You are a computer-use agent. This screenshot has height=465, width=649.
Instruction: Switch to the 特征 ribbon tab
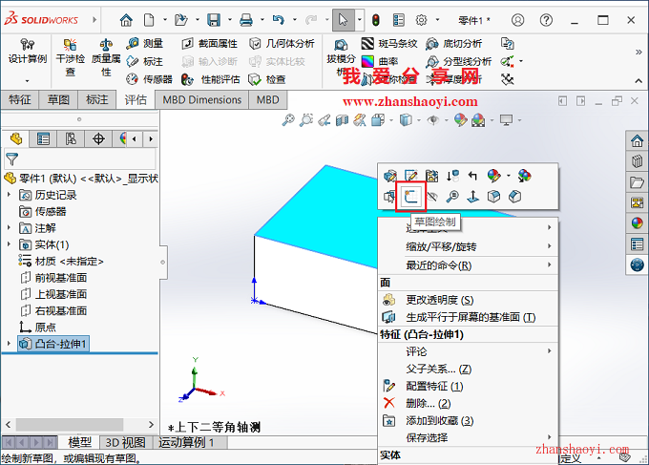pyautogui.click(x=20, y=100)
